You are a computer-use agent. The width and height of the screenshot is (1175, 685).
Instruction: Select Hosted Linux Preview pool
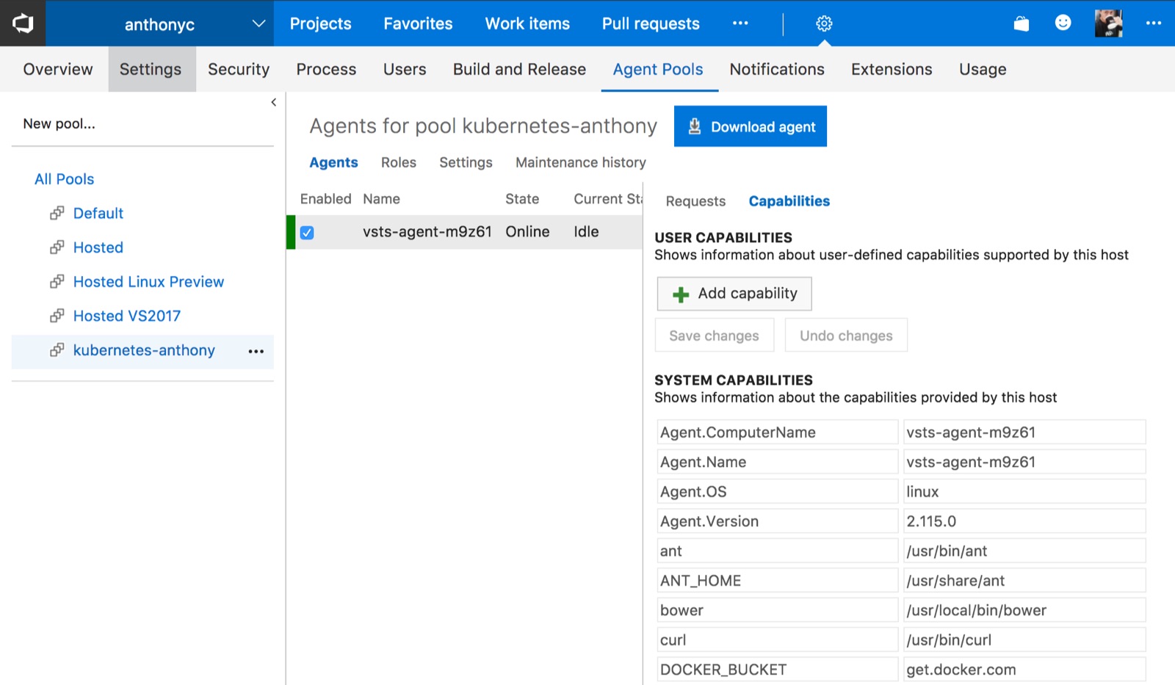pyautogui.click(x=148, y=281)
